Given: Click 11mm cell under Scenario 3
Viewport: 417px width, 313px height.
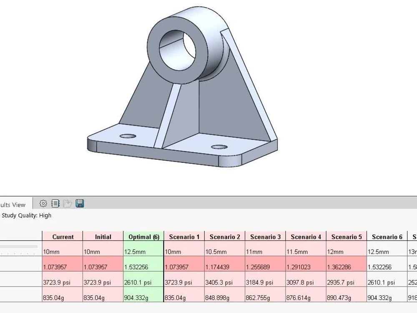Looking at the screenshot, I should point(265,249).
